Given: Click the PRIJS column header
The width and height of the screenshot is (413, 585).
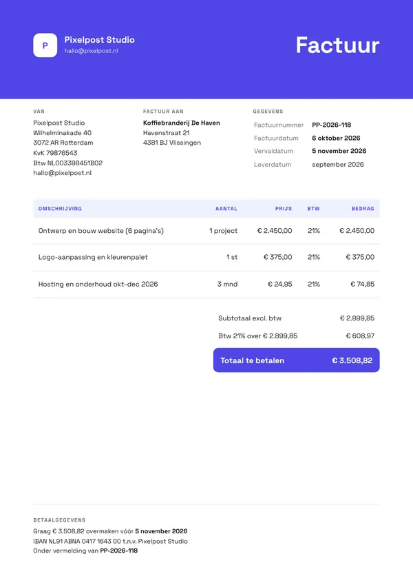Looking at the screenshot, I should (x=284, y=209).
